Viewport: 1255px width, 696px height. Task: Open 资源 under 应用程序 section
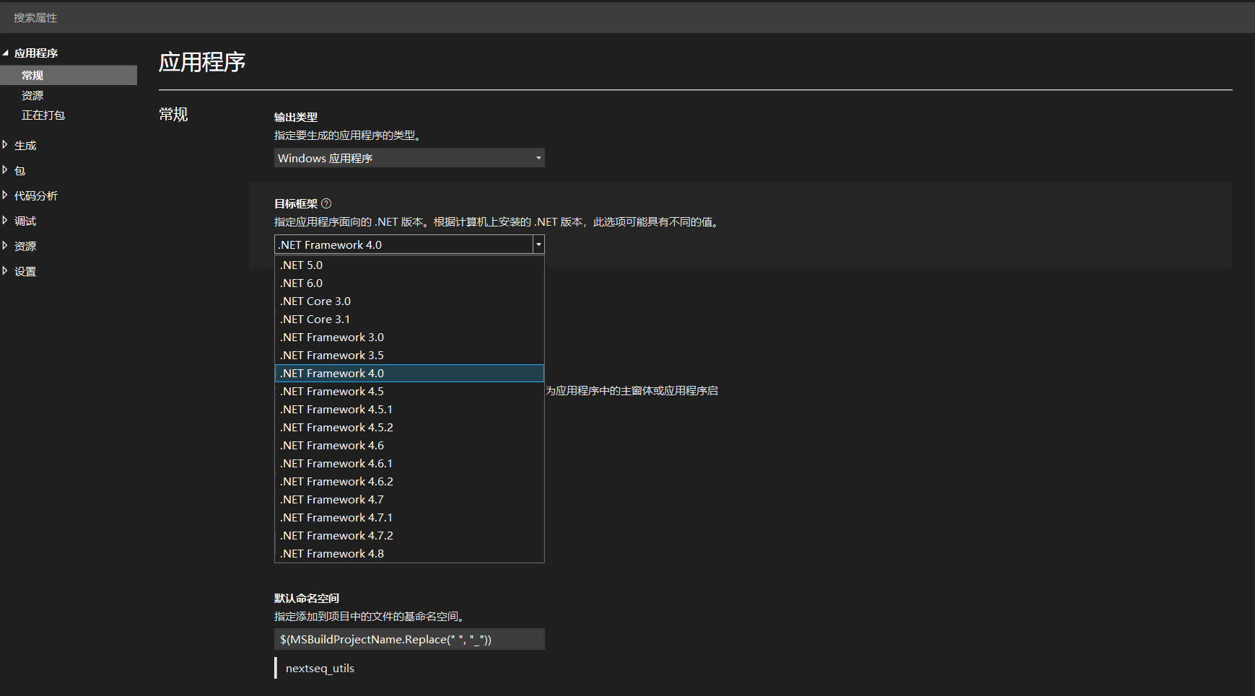point(32,95)
